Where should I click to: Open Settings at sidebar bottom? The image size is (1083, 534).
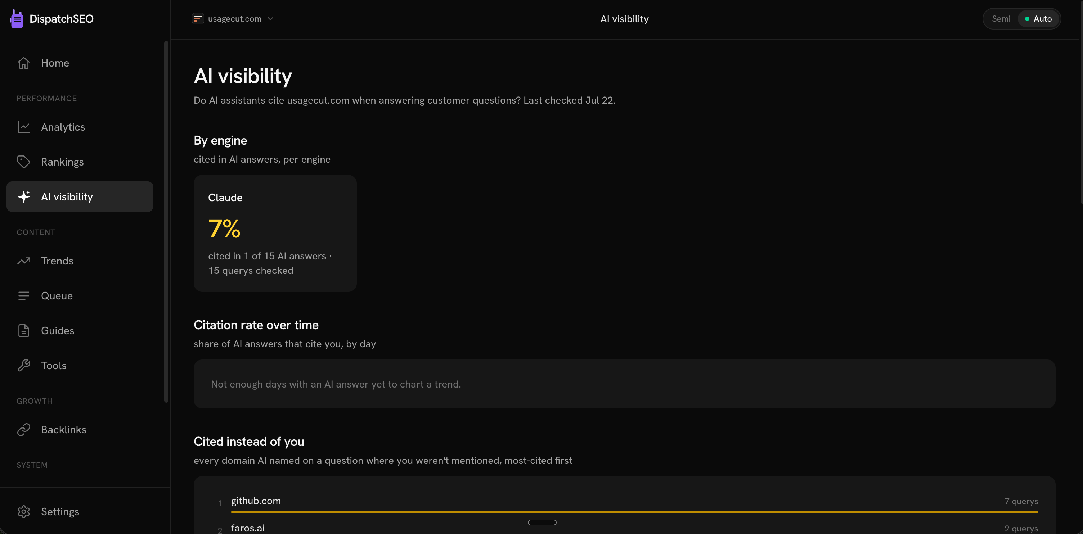pos(80,512)
